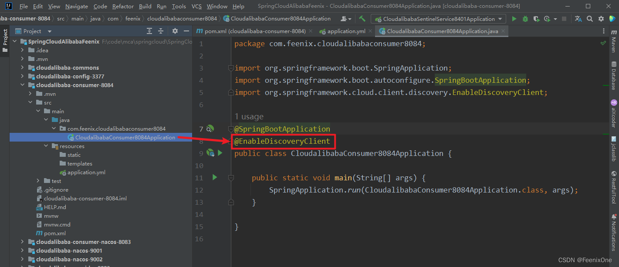Hide the Project panel with minus icon
This screenshot has height=267, width=619.
click(186, 31)
